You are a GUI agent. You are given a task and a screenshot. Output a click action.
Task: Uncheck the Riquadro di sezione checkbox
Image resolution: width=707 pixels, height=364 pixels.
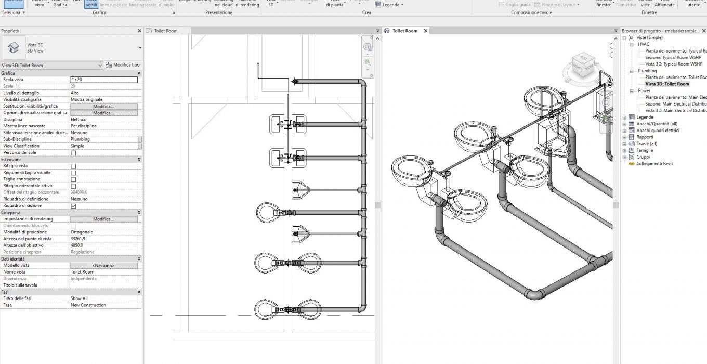(73, 206)
